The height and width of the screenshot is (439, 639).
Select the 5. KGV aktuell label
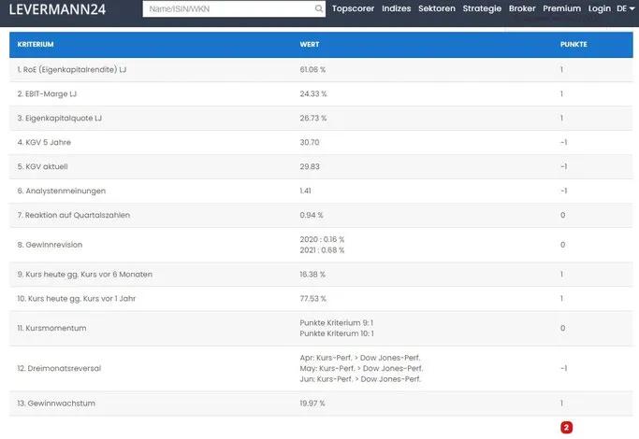tap(42, 166)
